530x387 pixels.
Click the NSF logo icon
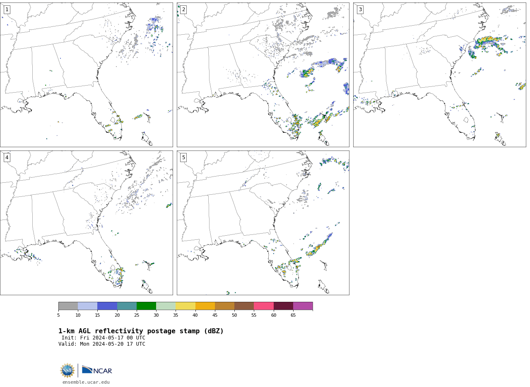[67, 370]
